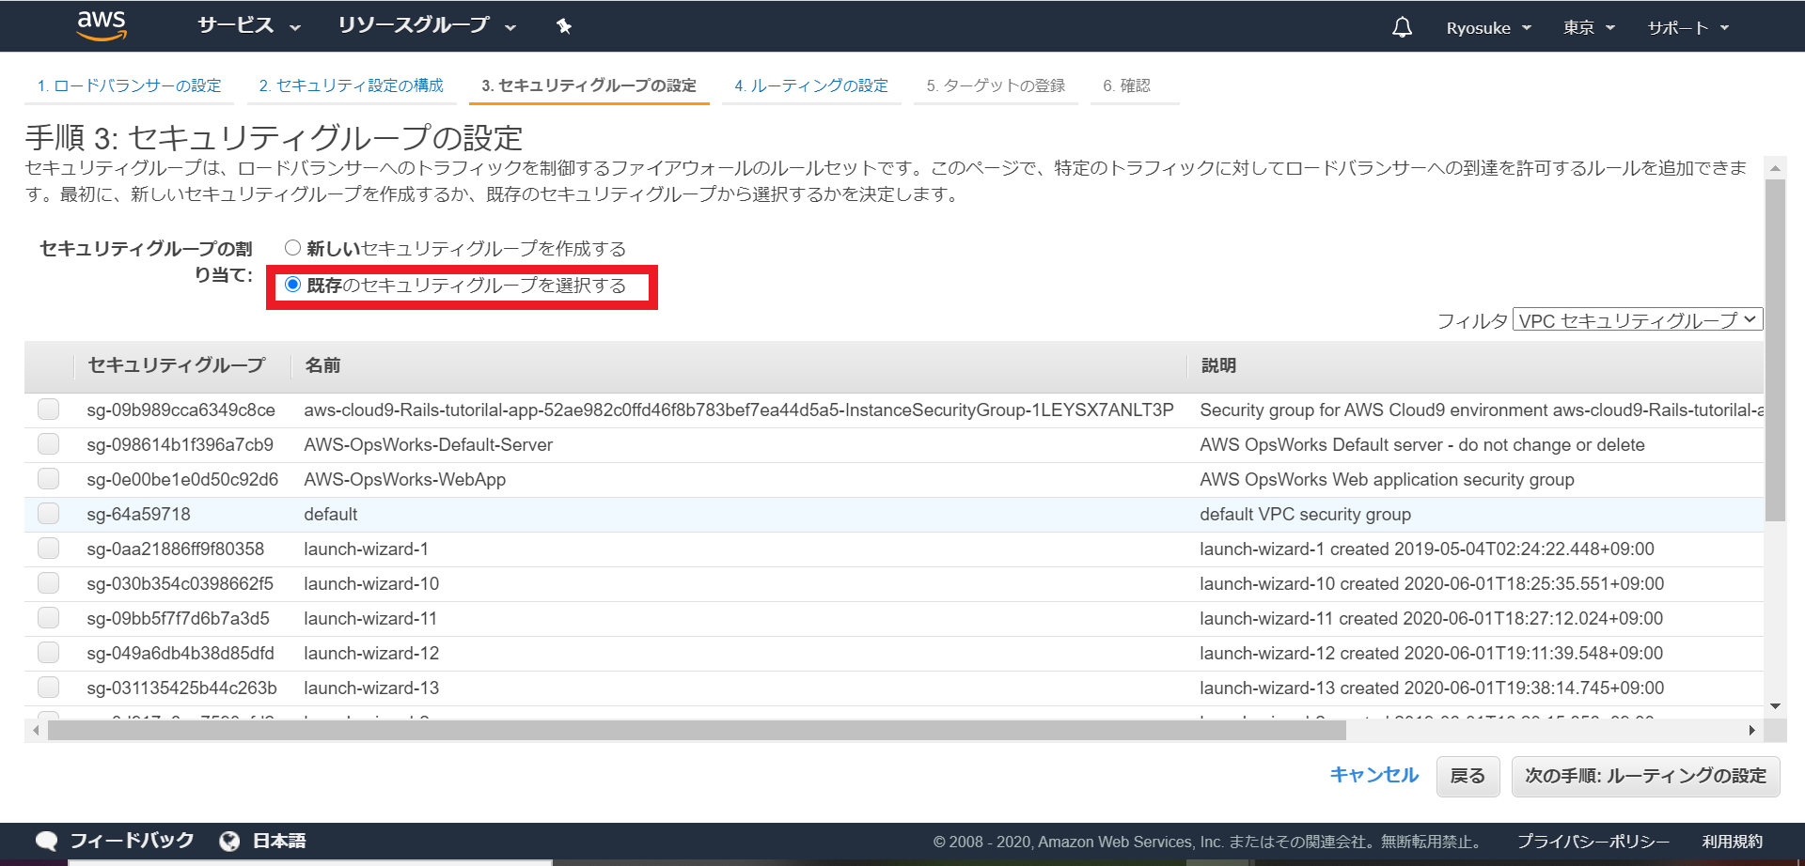This screenshot has height=866, width=1805.
Task: Click the horizontal scrollbar thumb of the table
Action: (x=697, y=730)
